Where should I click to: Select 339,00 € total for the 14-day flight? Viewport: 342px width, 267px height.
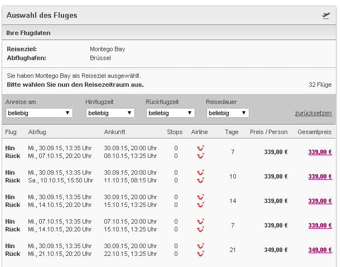[320, 201]
